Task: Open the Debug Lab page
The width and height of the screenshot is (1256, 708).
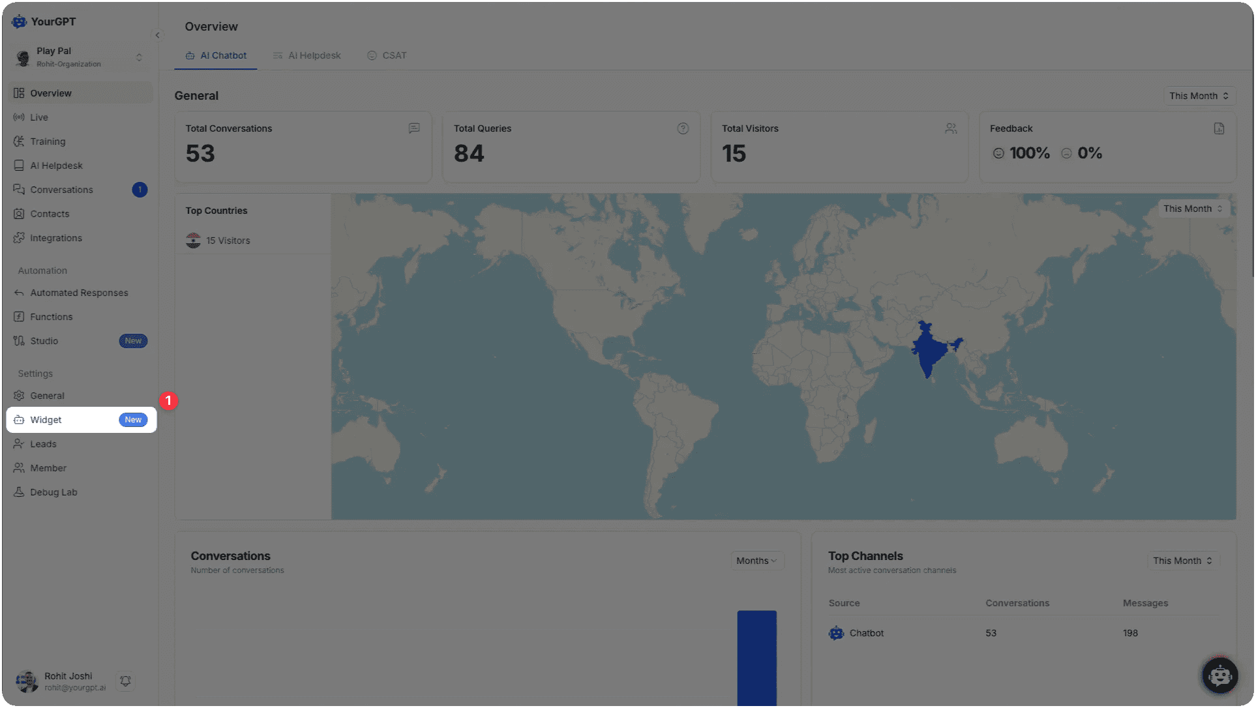Action: [53, 492]
